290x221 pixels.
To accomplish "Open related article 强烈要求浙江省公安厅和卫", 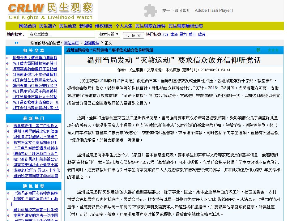I will [x=35, y=86].
